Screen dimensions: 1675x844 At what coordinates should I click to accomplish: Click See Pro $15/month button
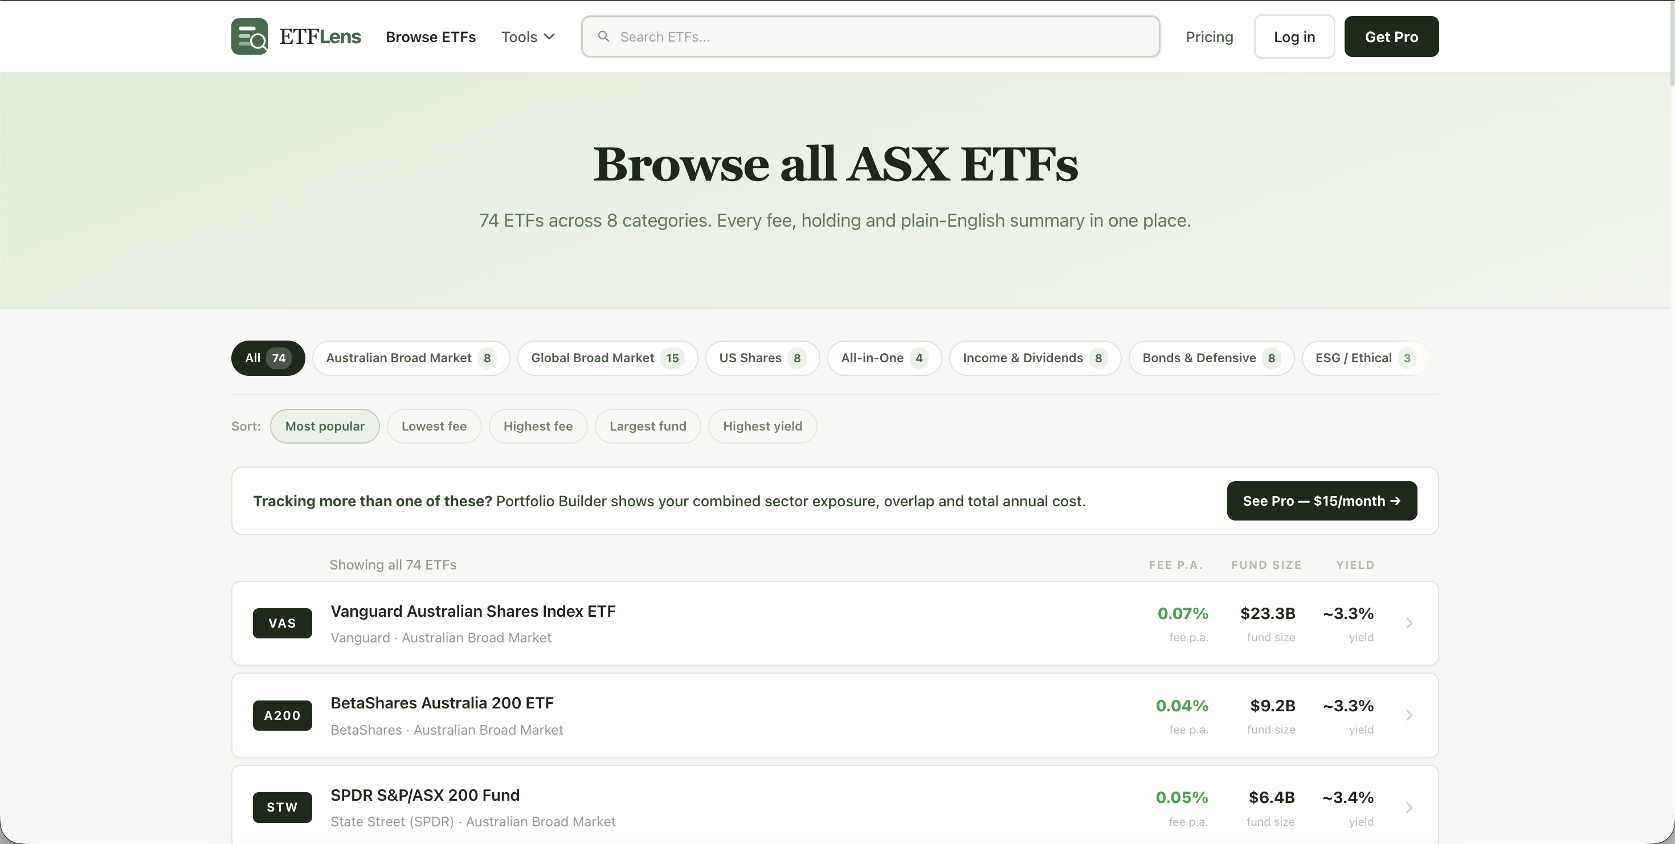coord(1321,501)
